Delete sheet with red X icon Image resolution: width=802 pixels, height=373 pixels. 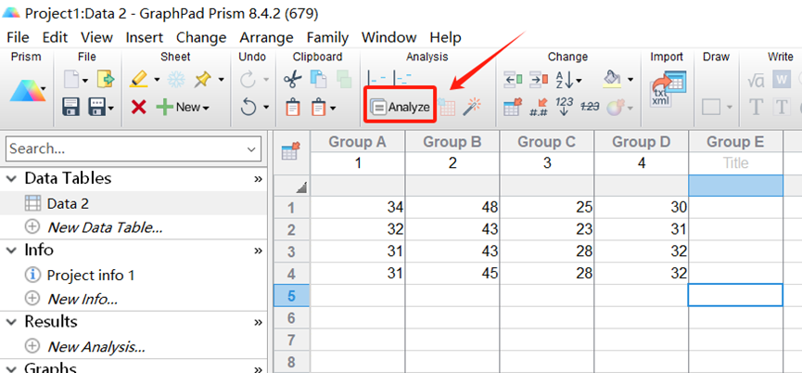(138, 107)
